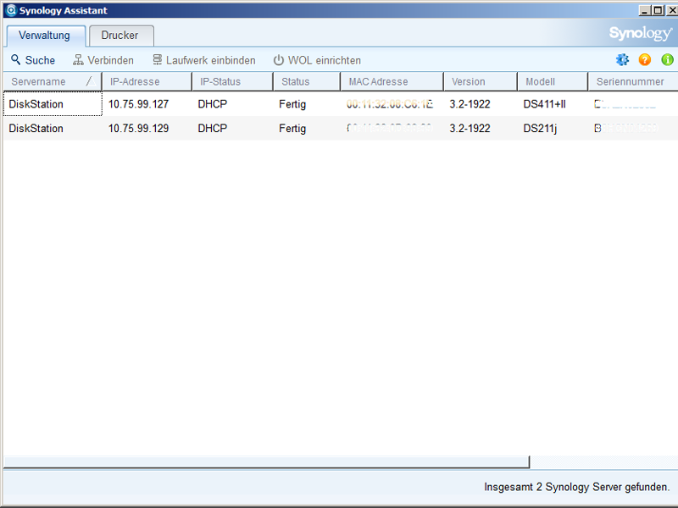The image size is (678, 508).
Task: Click the MAC address of the DS211j row
Action: 390,129
